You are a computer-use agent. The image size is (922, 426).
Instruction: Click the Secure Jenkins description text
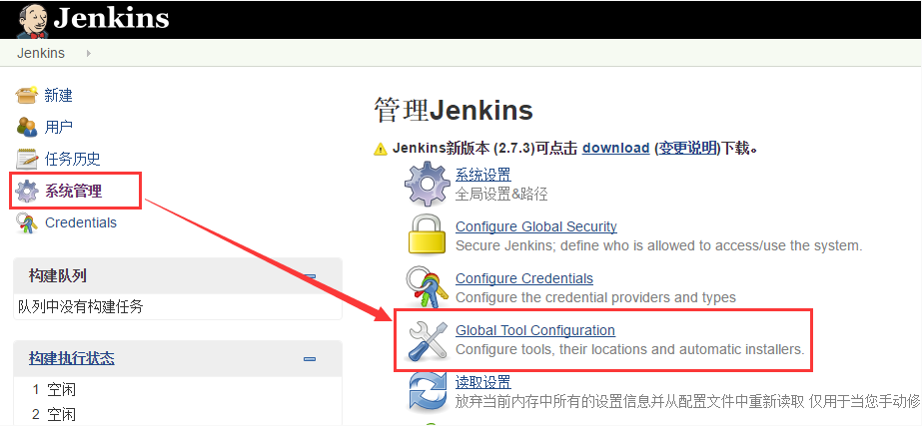[659, 245]
